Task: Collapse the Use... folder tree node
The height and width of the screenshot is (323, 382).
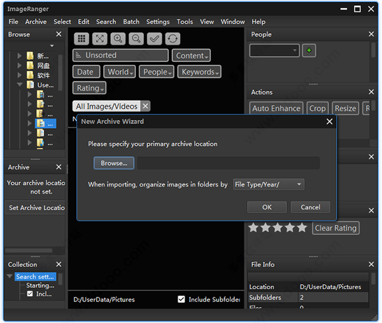Action: [20, 85]
